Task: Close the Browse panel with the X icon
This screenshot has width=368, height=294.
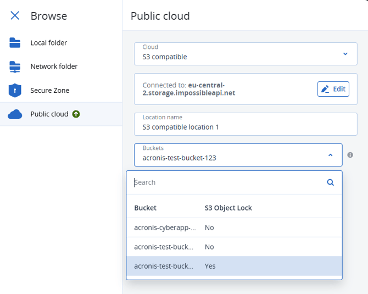Action: [15, 16]
